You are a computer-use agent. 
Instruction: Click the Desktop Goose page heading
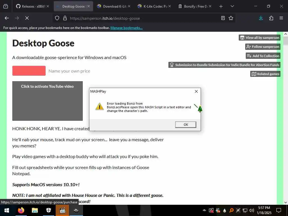(43, 43)
